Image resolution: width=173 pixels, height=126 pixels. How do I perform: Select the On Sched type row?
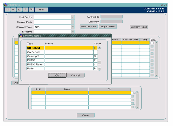click(35, 52)
